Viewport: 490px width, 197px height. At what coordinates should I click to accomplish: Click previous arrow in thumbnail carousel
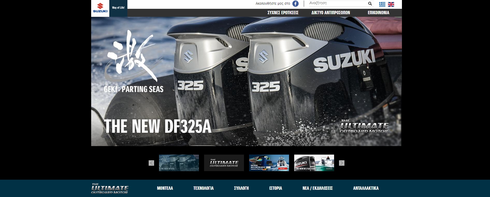point(152,163)
